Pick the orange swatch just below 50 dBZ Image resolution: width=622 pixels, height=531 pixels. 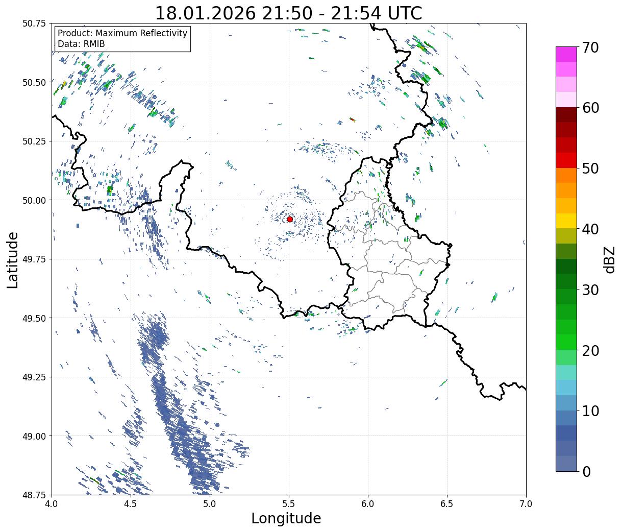tap(566, 176)
